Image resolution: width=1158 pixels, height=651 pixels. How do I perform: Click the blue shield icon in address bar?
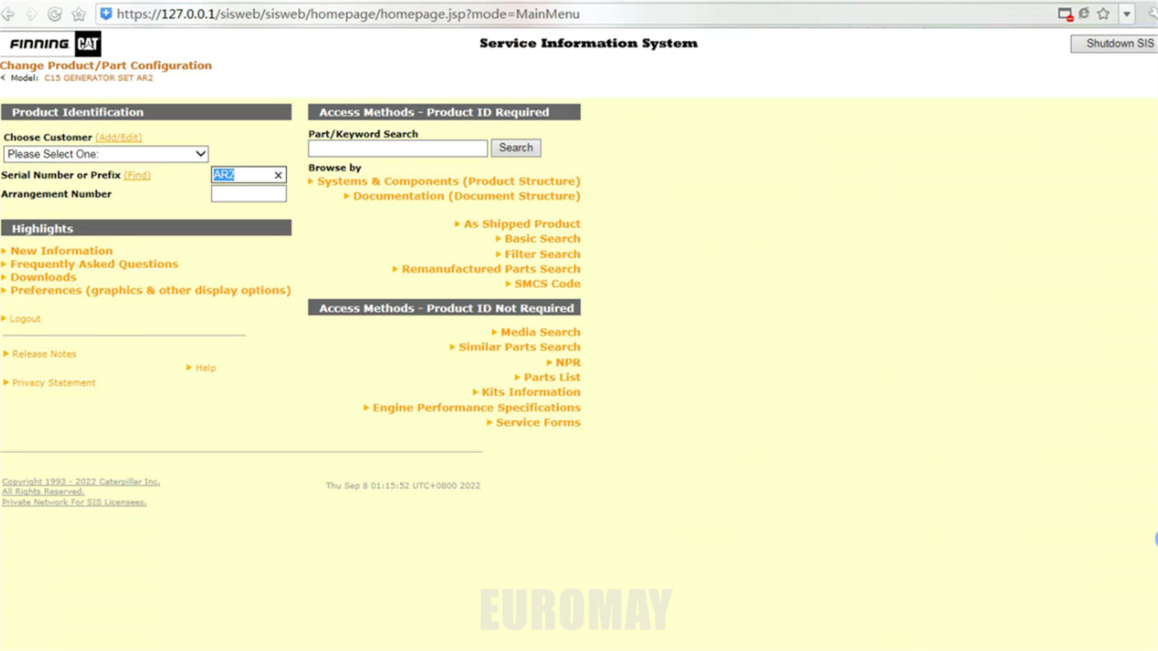pyautogui.click(x=106, y=14)
